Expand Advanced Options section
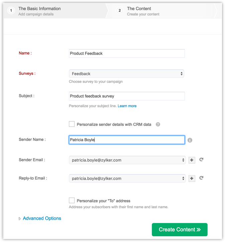Image resolution: width=225 pixels, height=242 pixels. pyautogui.click(x=42, y=218)
